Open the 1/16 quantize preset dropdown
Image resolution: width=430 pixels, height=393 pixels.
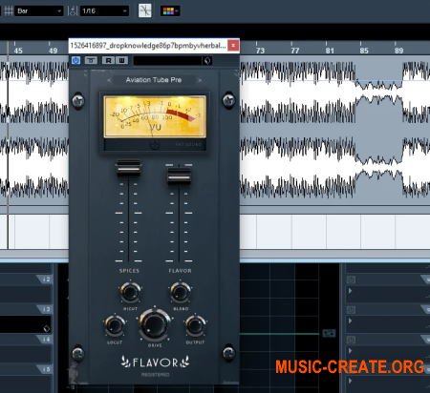pos(104,11)
